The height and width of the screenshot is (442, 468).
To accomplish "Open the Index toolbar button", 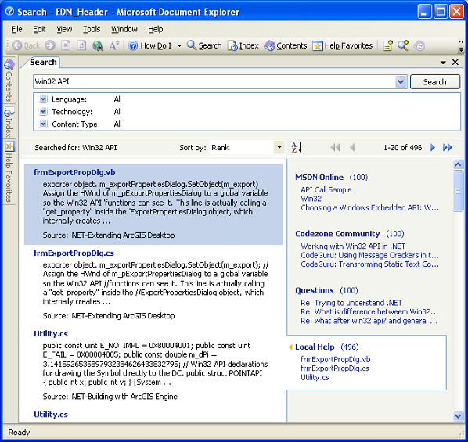I will click(243, 45).
